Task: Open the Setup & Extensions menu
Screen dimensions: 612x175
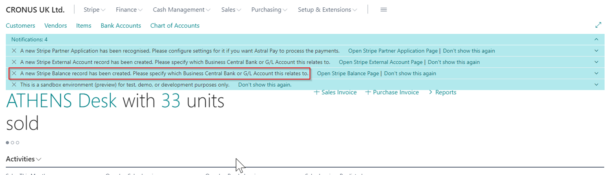Action: pos(327,10)
